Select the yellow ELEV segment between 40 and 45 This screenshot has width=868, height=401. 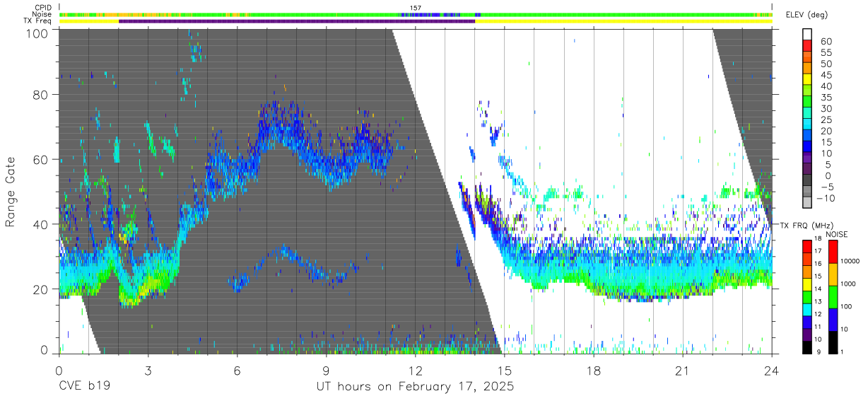pos(807,79)
